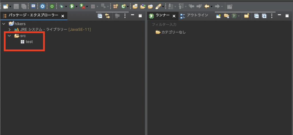Open the Search pen dropdown arrow
The image size is (293, 135).
[x=163, y=7]
